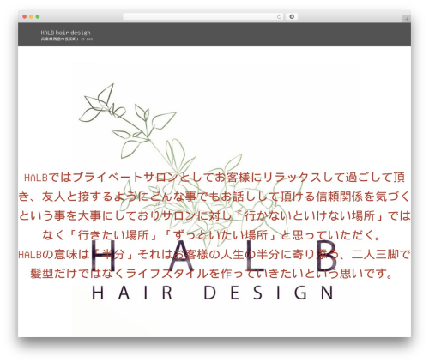
Task: Click the HALB HAIR DESIGN logo image
Action: click(216, 200)
